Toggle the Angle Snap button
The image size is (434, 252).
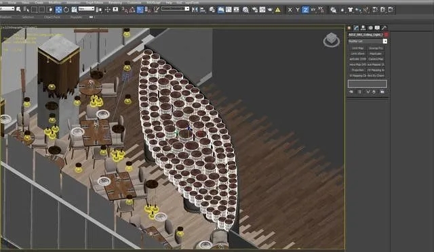tap(132, 10)
